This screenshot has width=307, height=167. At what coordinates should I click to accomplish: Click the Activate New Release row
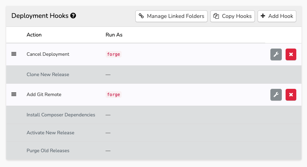(50, 133)
